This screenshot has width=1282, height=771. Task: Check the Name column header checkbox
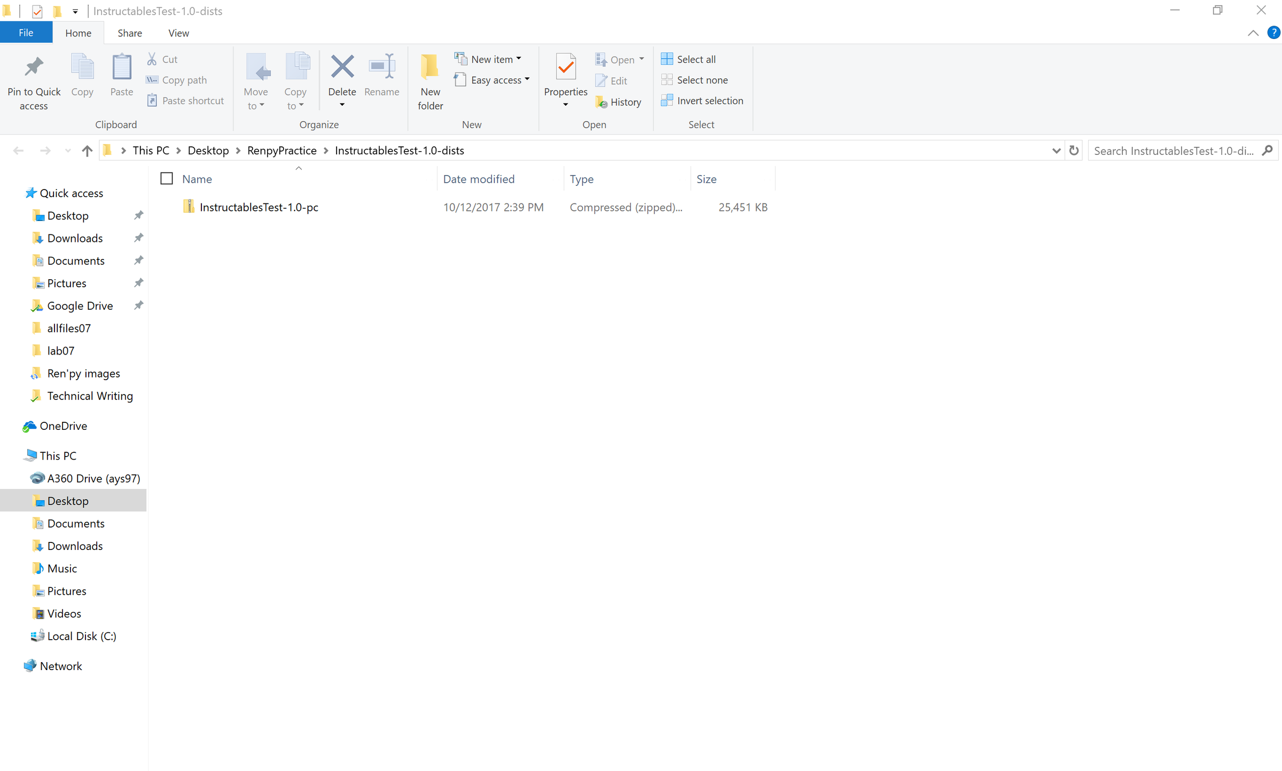coord(166,178)
